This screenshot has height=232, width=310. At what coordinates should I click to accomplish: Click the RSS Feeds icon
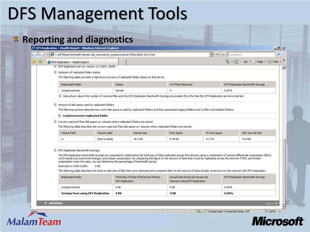(x=236, y=62)
